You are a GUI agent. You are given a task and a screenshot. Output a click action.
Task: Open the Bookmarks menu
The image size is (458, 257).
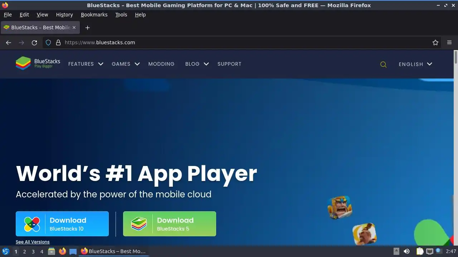(94, 15)
